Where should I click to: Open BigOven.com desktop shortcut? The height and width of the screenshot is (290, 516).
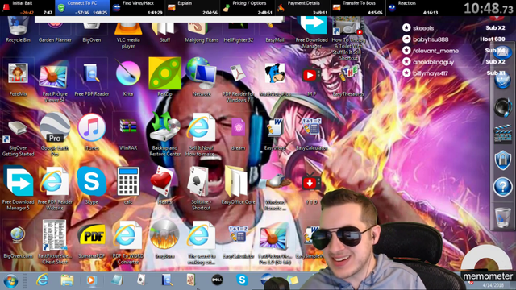tap(18, 242)
